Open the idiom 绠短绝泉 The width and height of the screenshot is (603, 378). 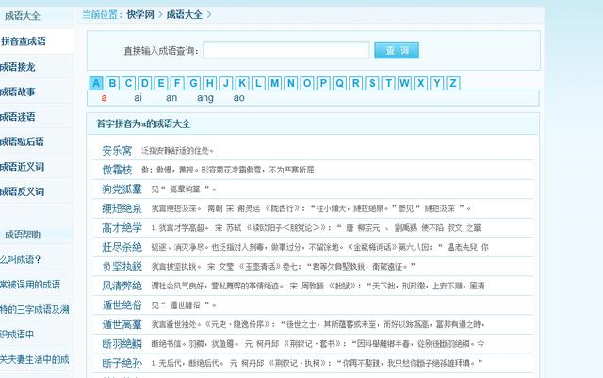coord(122,208)
